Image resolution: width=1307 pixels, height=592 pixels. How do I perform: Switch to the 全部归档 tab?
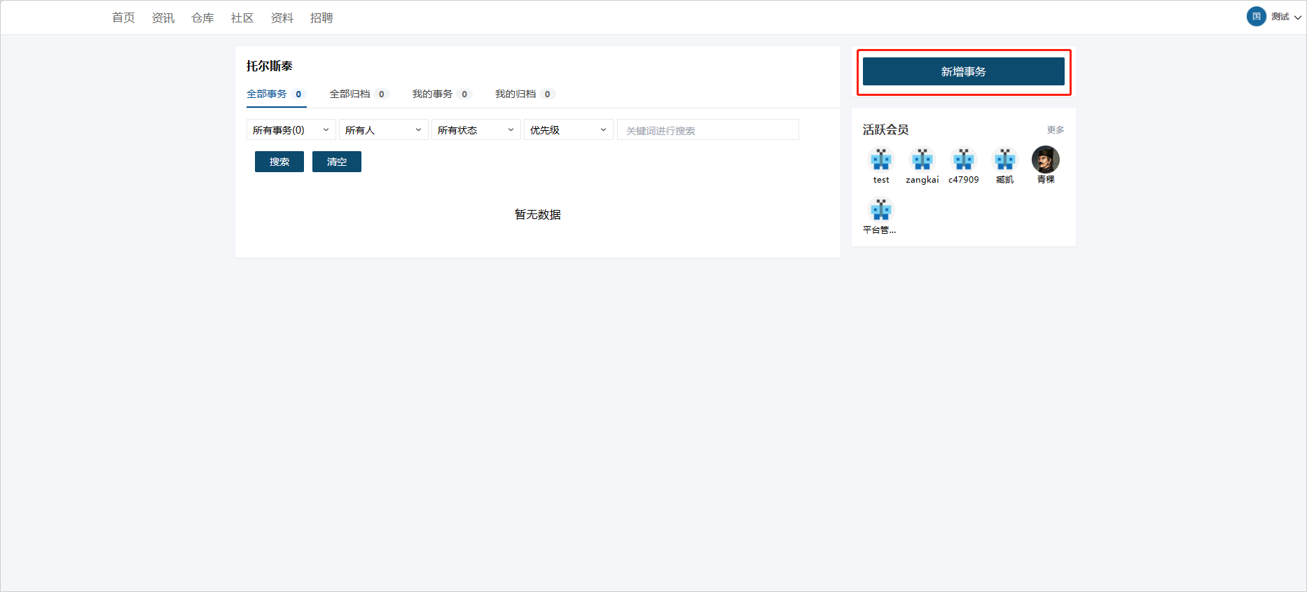tap(358, 94)
